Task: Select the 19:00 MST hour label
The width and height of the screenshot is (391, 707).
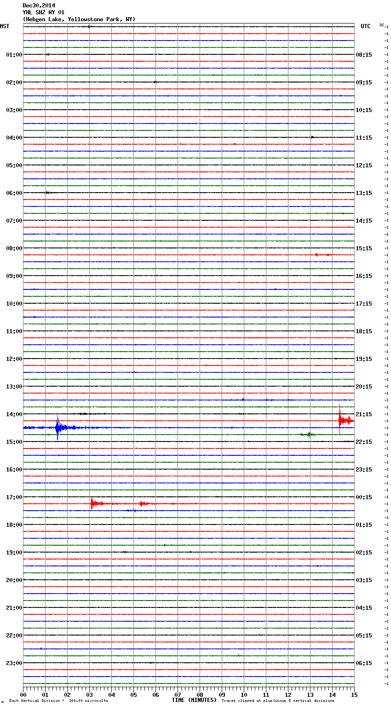Action: click(14, 553)
